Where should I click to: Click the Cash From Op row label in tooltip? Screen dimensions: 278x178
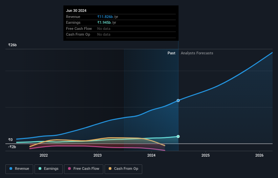point(78,35)
